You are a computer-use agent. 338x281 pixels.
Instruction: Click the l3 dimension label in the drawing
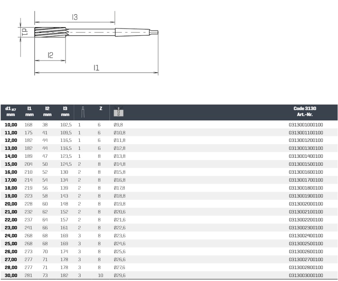coord(75,17)
